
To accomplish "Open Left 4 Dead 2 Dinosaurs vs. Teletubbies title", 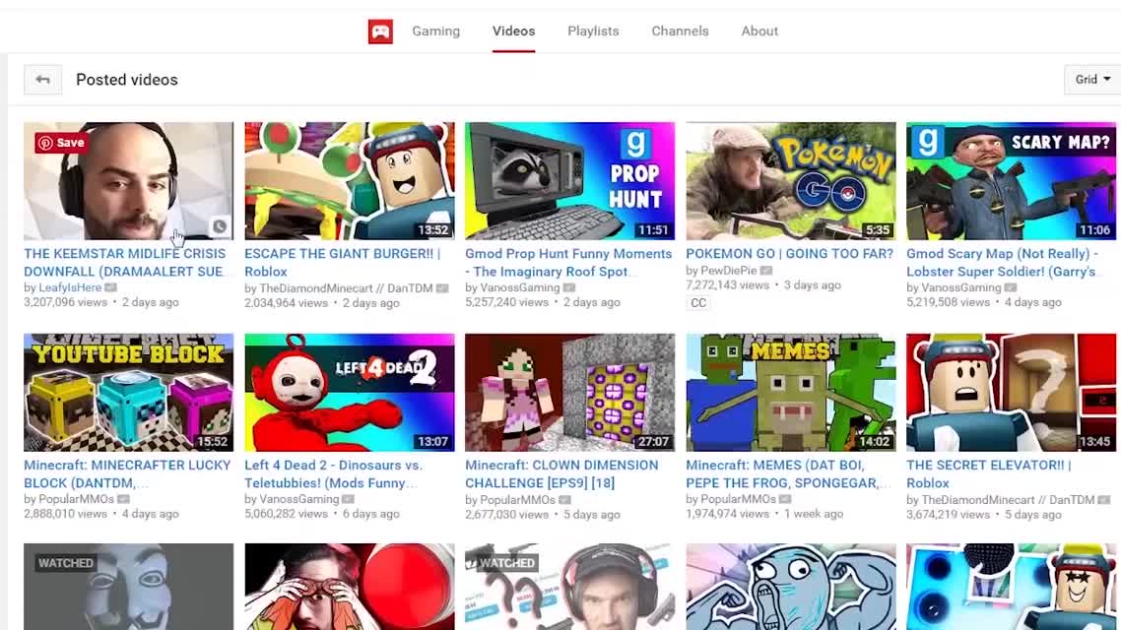I will (x=333, y=473).
